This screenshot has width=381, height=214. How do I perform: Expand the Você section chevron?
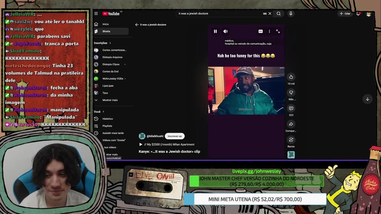pyautogui.click(x=103, y=112)
